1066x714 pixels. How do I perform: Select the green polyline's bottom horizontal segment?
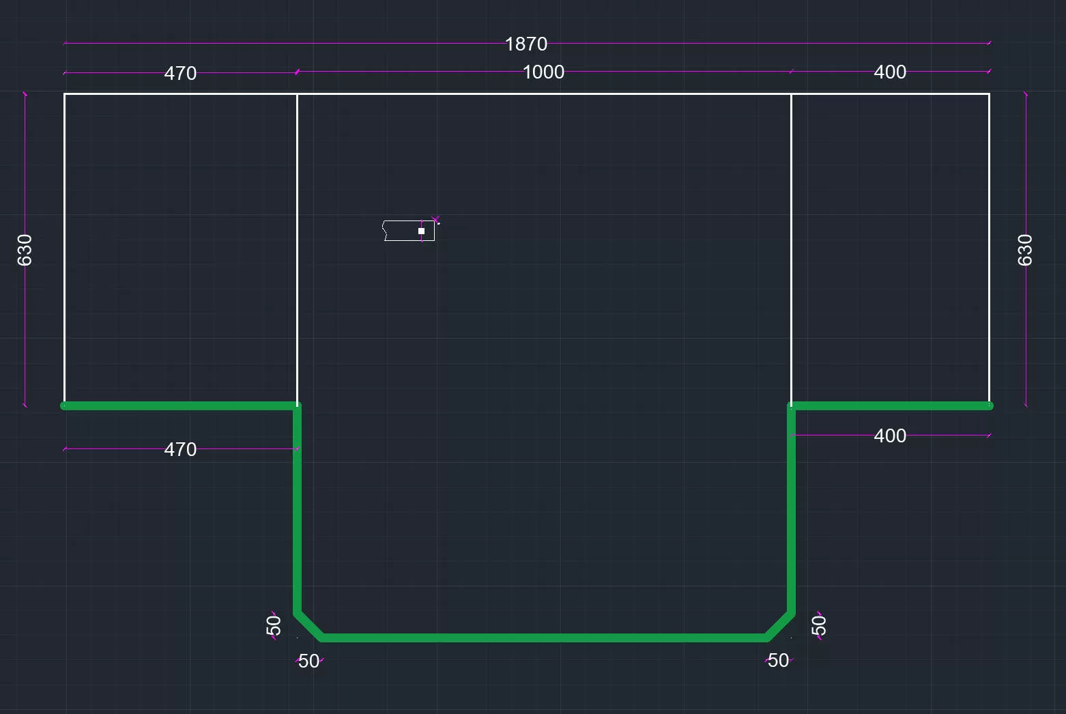(544, 638)
